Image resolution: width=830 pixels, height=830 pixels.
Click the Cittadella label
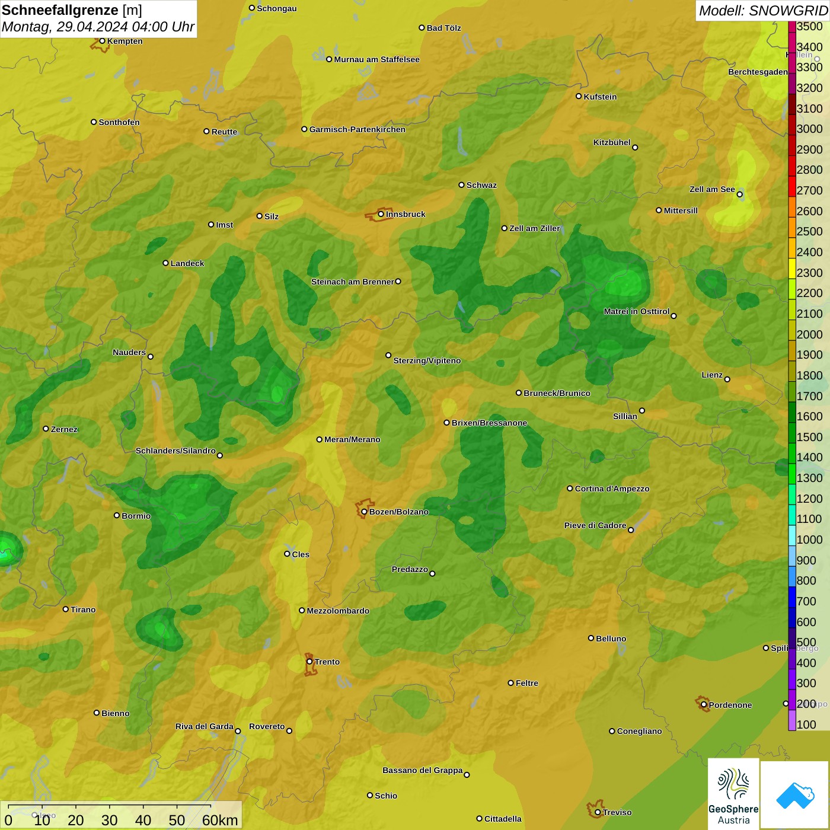click(x=503, y=819)
